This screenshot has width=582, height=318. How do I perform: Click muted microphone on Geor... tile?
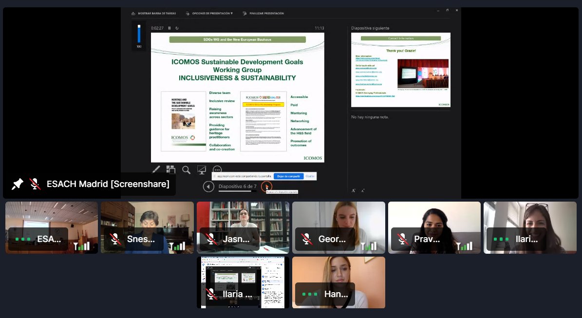(307, 239)
